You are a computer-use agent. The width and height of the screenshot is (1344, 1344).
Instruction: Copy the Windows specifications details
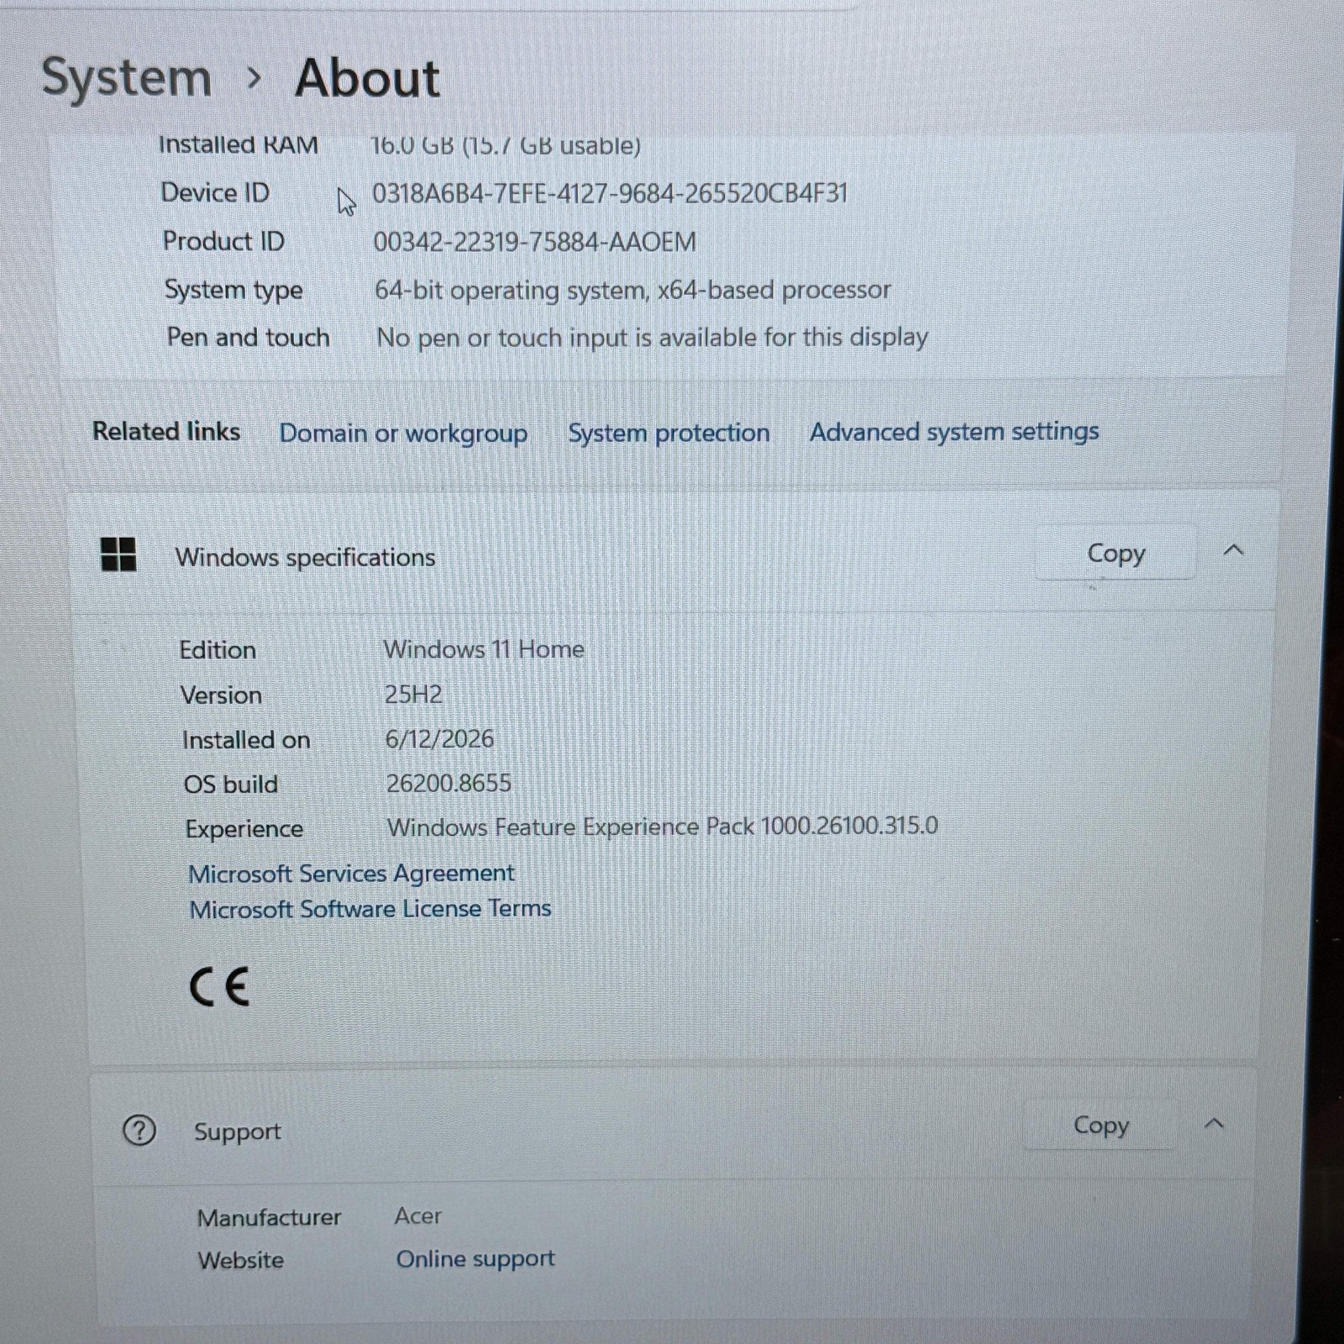coord(1116,553)
